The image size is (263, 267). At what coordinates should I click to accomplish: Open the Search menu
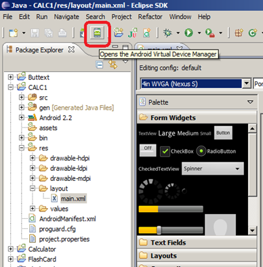click(96, 17)
